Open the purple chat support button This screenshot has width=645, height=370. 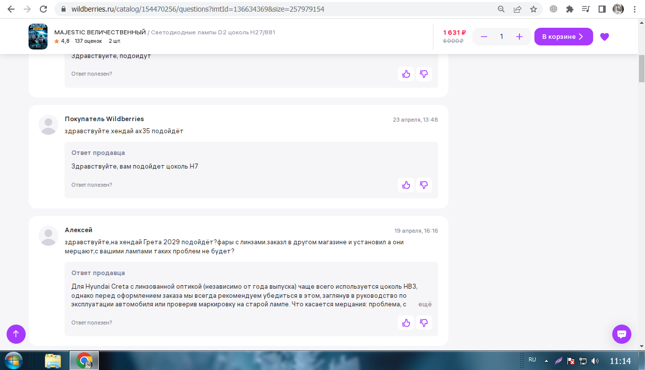[622, 334]
